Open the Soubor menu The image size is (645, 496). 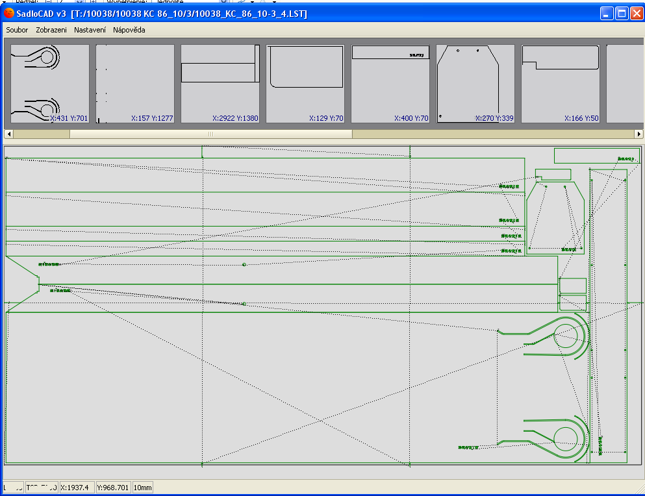(17, 30)
